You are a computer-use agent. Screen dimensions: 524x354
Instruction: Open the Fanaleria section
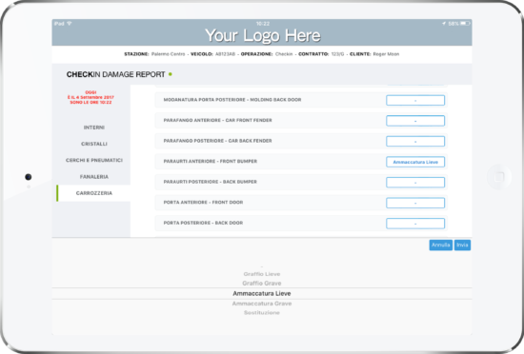coord(94,176)
